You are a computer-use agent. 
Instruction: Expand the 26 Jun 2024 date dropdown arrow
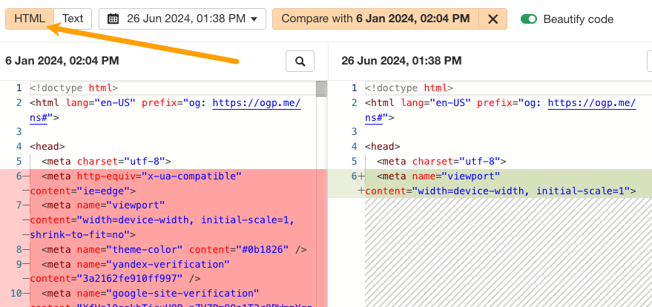pos(254,19)
